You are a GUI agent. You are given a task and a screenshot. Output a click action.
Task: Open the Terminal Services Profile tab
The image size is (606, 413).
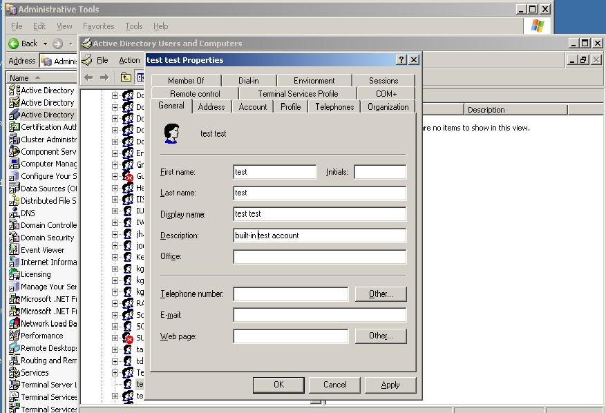pyautogui.click(x=298, y=94)
